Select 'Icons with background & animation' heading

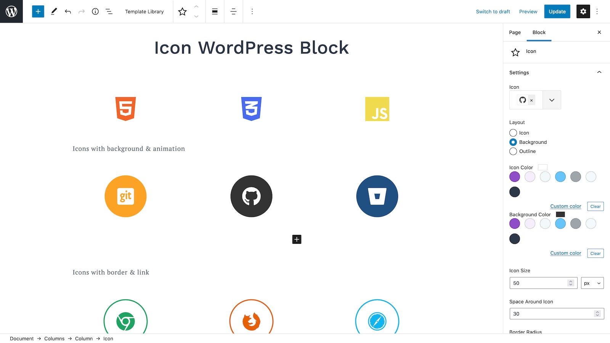click(129, 149)
